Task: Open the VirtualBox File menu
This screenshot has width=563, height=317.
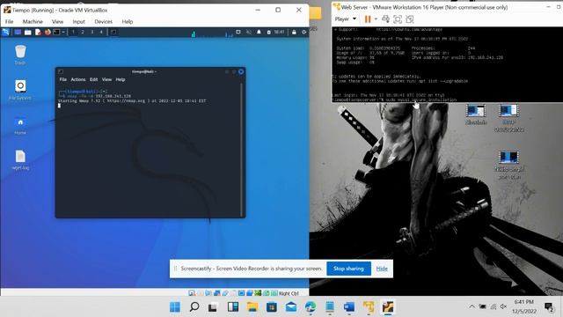Action: pos(10,21)
